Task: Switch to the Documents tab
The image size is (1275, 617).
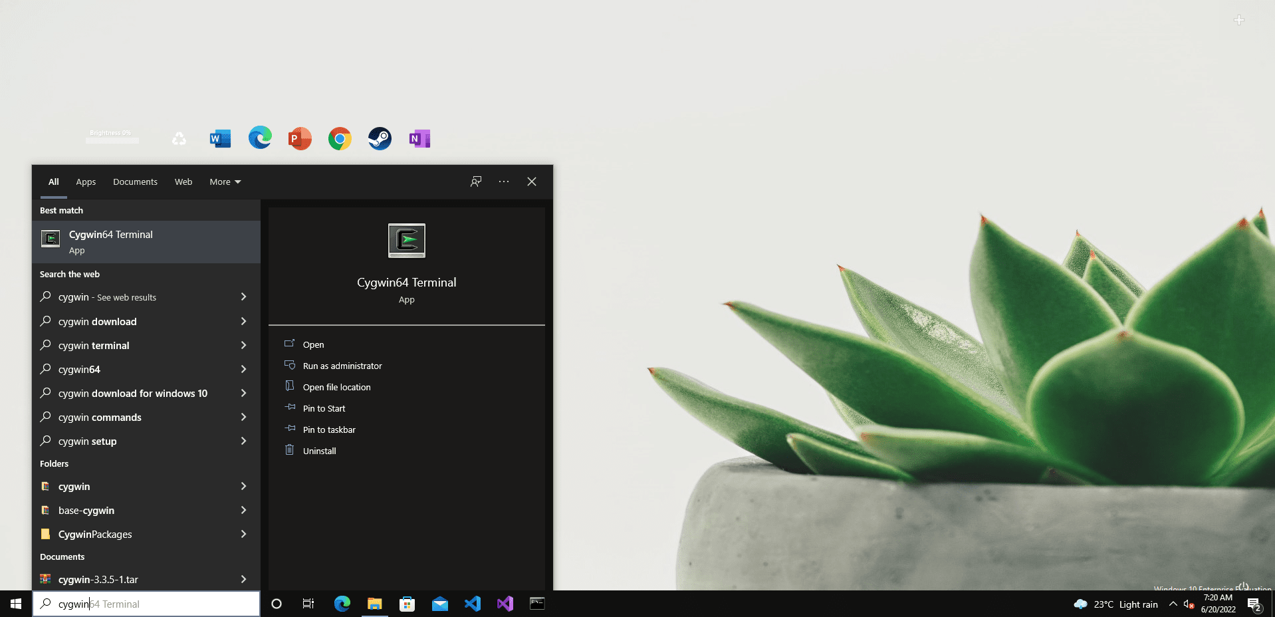Action: (x=135, y=182)
